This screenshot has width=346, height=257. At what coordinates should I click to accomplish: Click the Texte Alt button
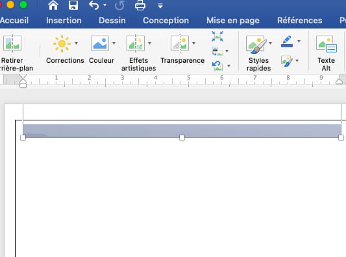pyautogui.click(x=327, y=53)
